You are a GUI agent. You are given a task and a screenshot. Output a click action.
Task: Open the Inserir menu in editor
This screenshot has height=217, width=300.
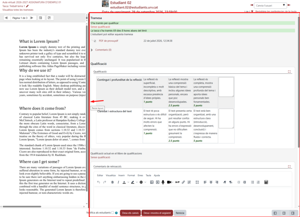click(121, 175)
